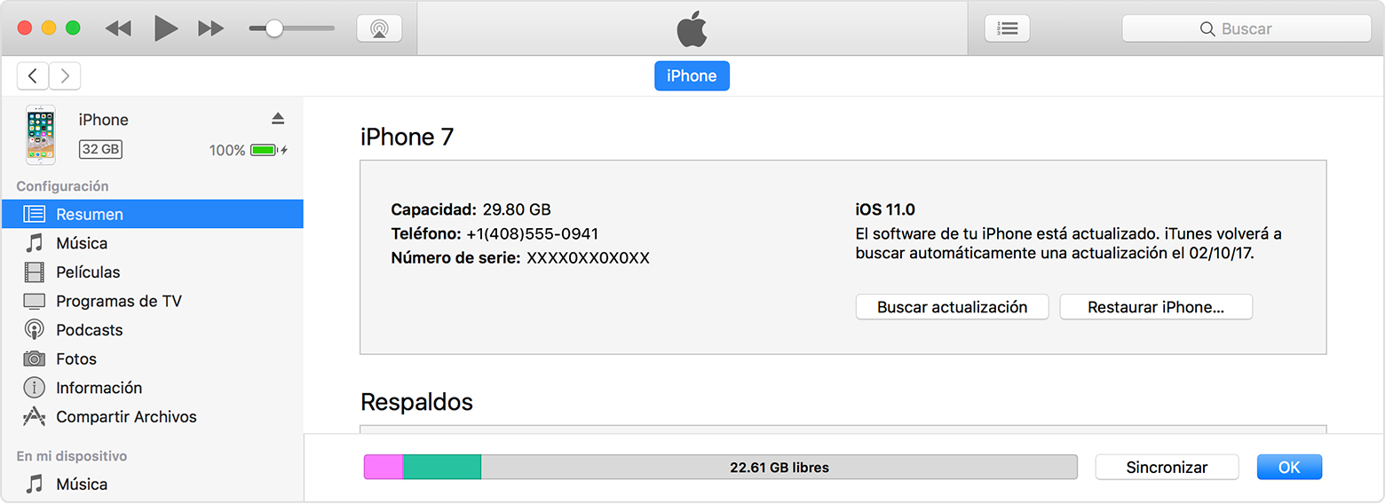Image resolution: width=1385 pixels, height=504 pixels.
Task: Go back with rewind button
Action: (118, 28)
